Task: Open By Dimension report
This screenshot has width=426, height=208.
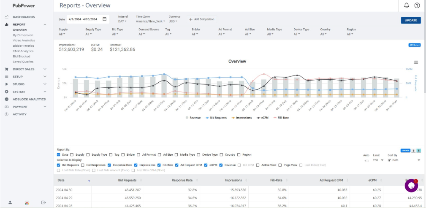Action: 23,35
